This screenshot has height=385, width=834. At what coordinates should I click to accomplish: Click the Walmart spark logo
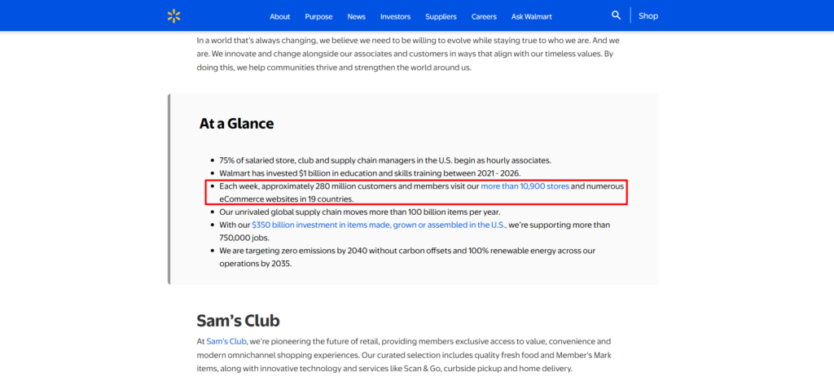click(174, 16)
